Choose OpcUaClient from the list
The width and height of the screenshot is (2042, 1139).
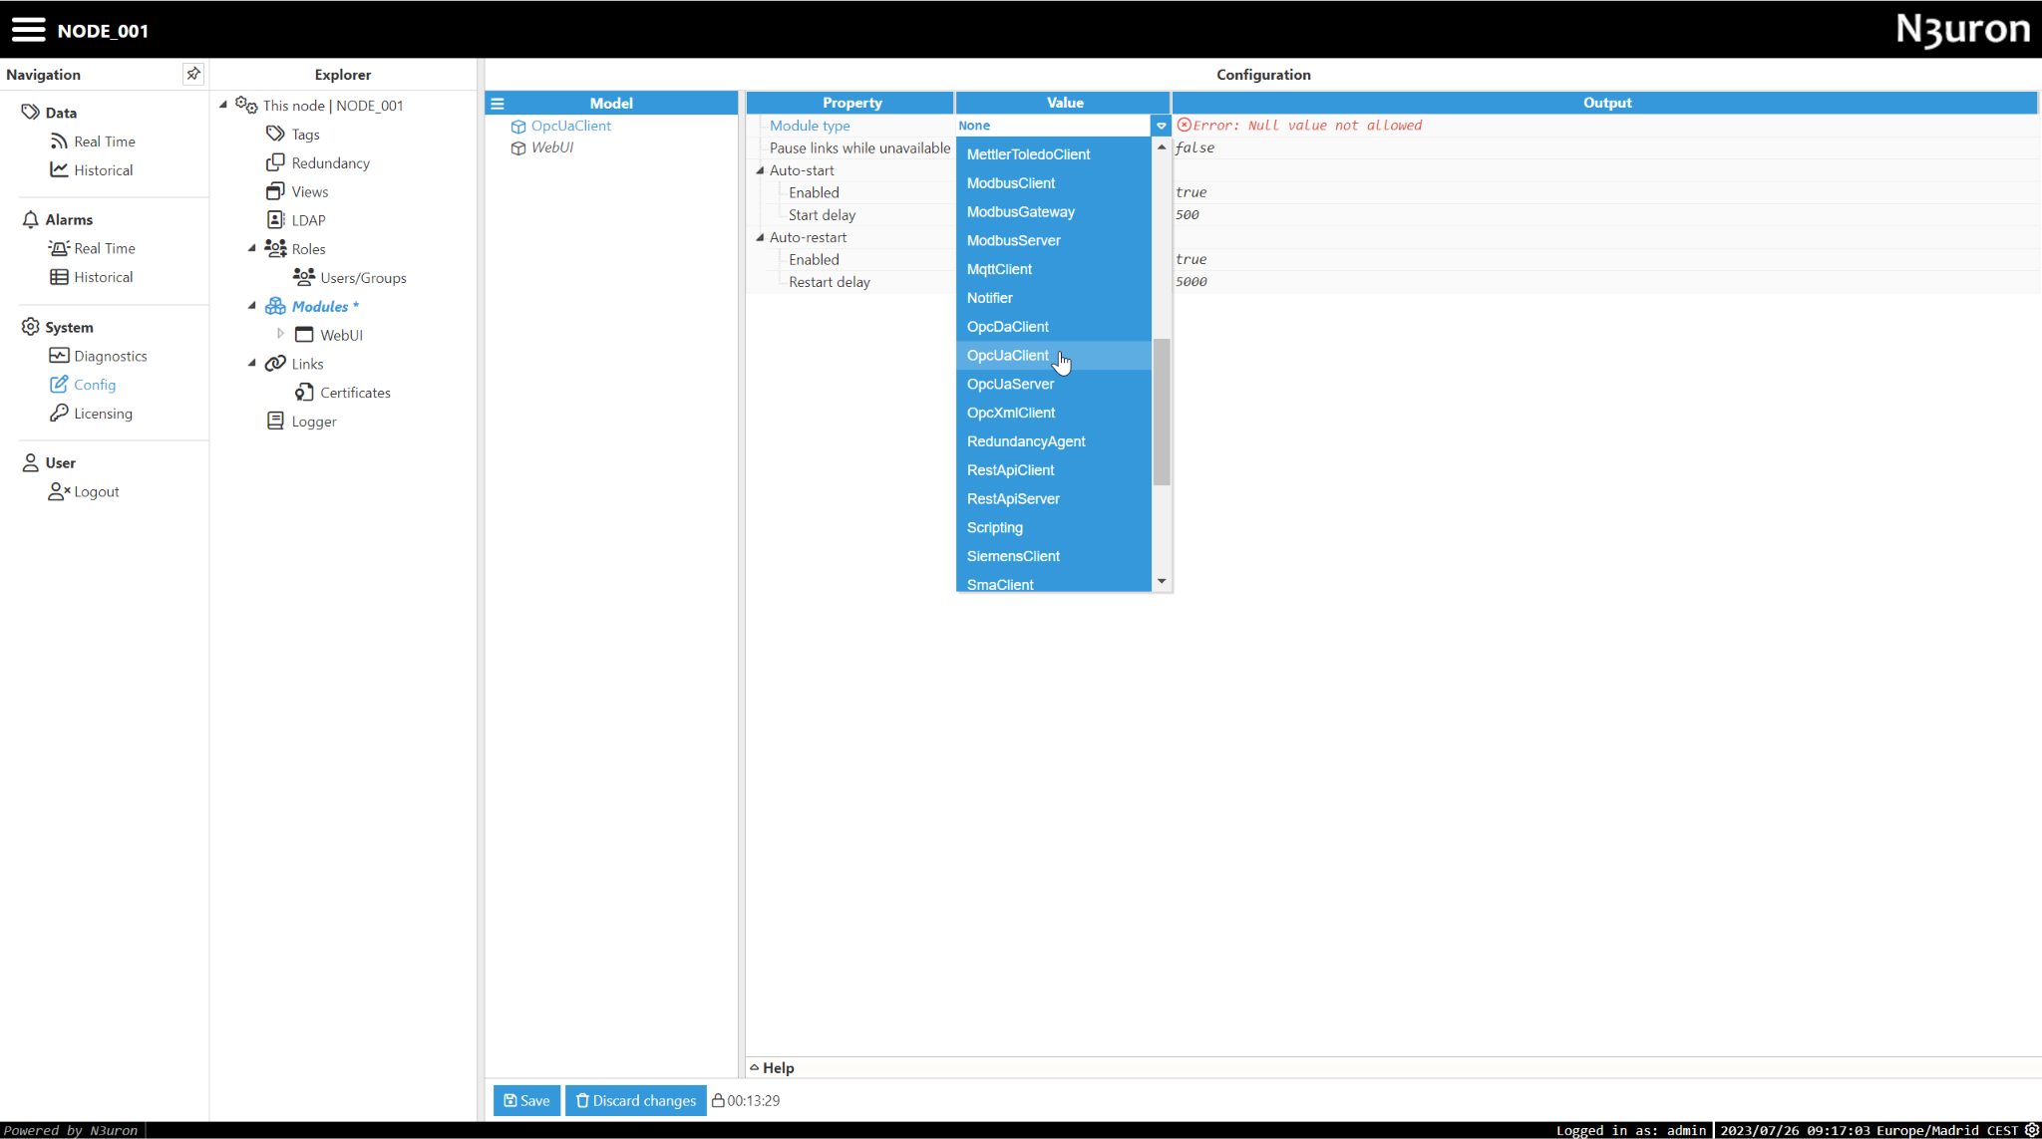click(1054, 356)
